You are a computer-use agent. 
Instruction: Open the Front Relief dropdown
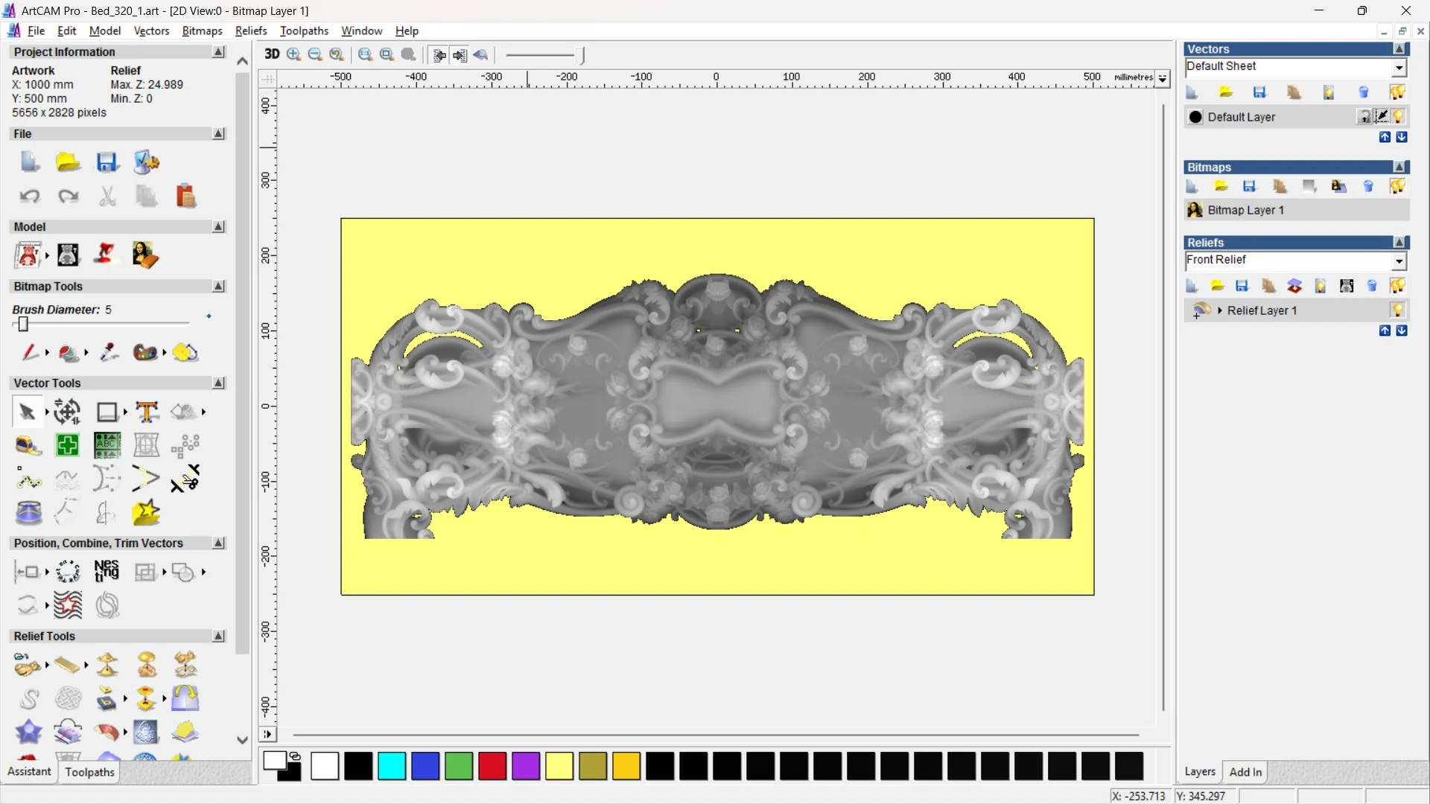click(1399, 261)
